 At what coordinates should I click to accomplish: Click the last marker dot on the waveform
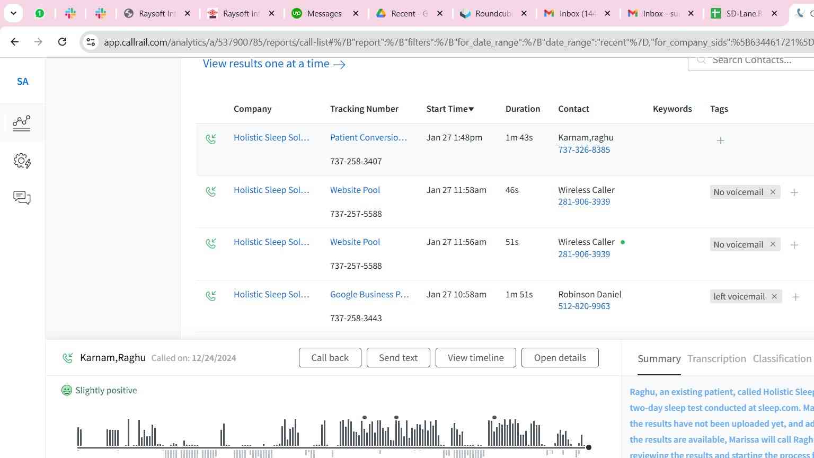pos(494,418)
